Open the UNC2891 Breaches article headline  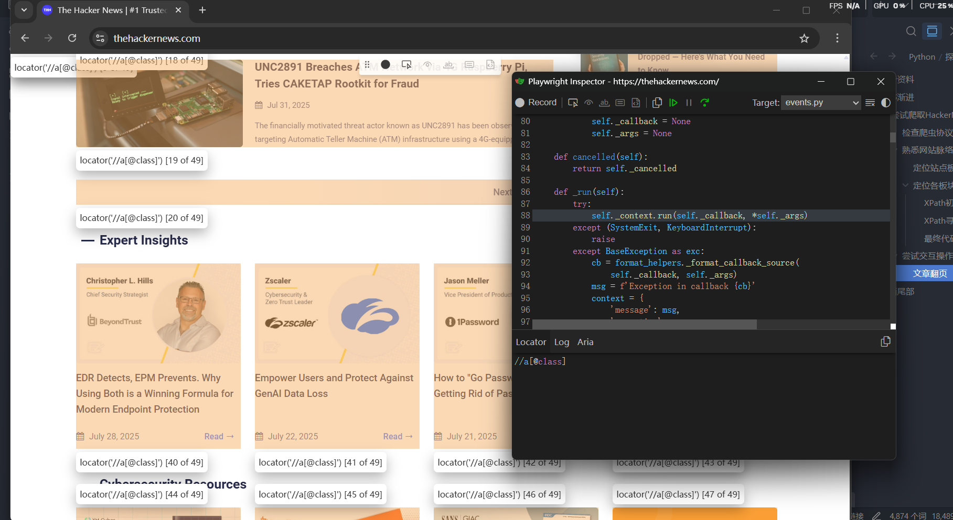(x=391, y=75)
